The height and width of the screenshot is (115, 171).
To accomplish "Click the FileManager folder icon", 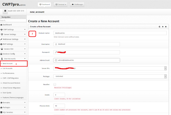I will pyautogui.click(x=73, y=5).
